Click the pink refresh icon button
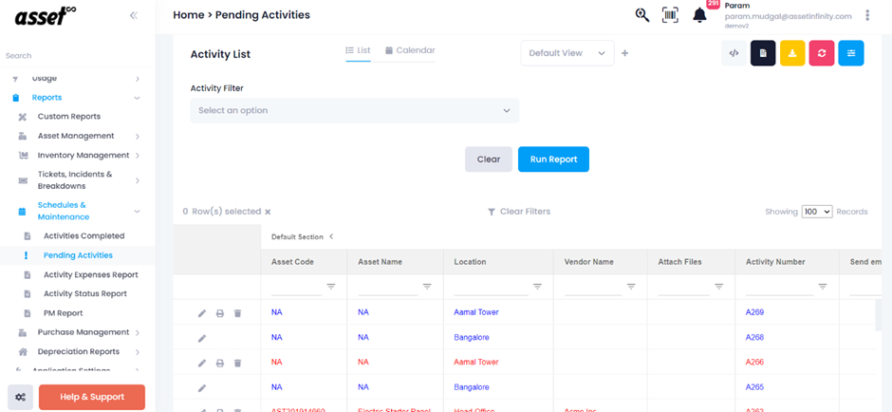 (822, 53)
